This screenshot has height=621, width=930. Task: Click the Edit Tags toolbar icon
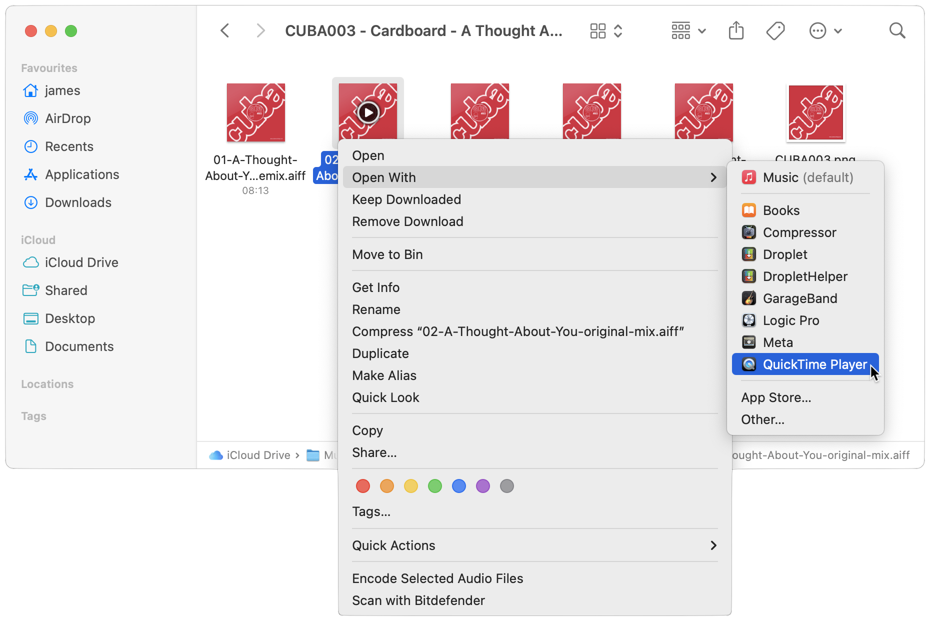[x=775, y=31]
